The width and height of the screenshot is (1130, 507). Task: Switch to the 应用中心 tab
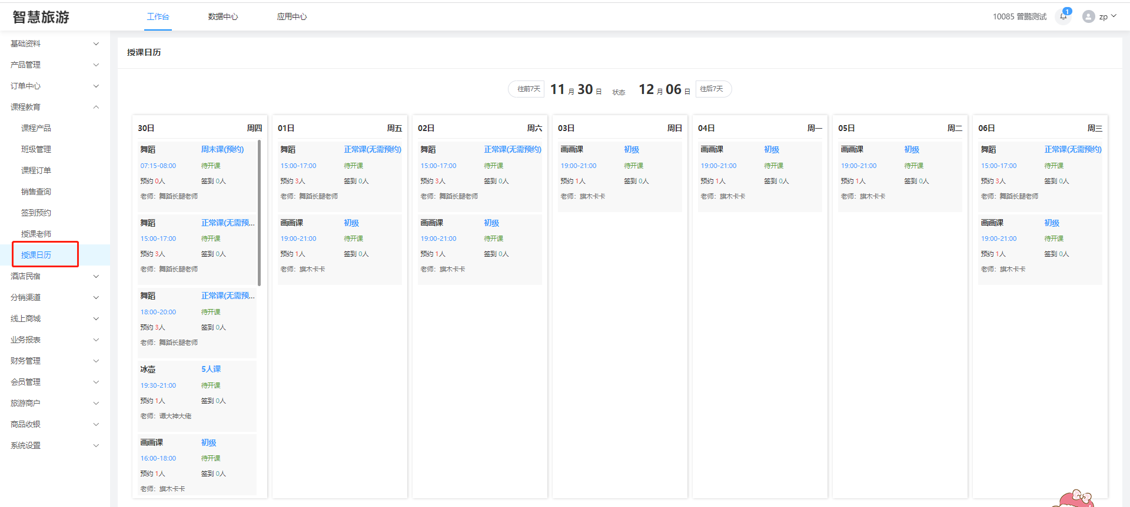291,16
